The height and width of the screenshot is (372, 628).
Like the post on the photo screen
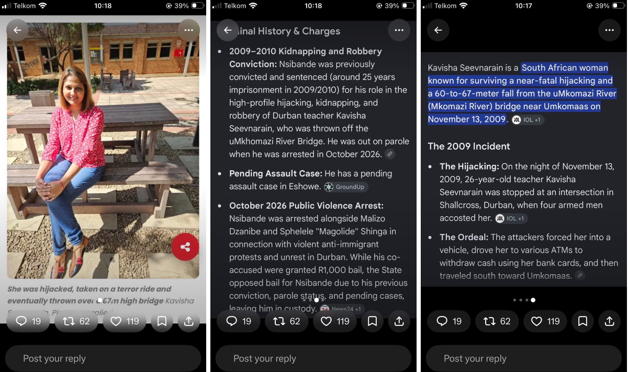point(125,321)
